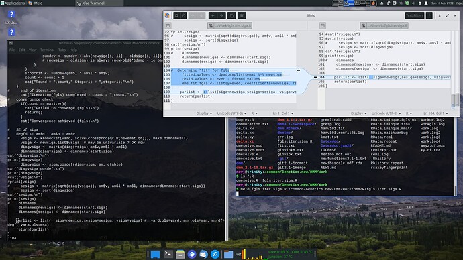Click the next change down arrow in Meld
This screenshot has width=463, height=260.
[201, 15]
